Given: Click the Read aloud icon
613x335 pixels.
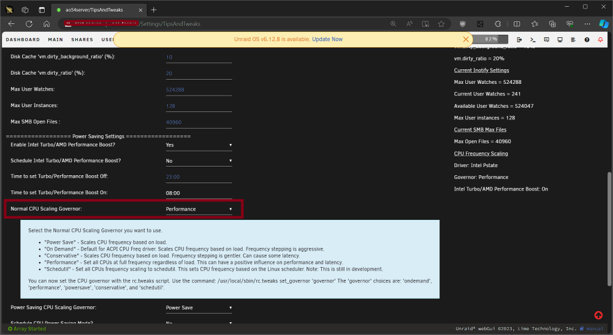Looking at the screenshot, I should 409,24.
